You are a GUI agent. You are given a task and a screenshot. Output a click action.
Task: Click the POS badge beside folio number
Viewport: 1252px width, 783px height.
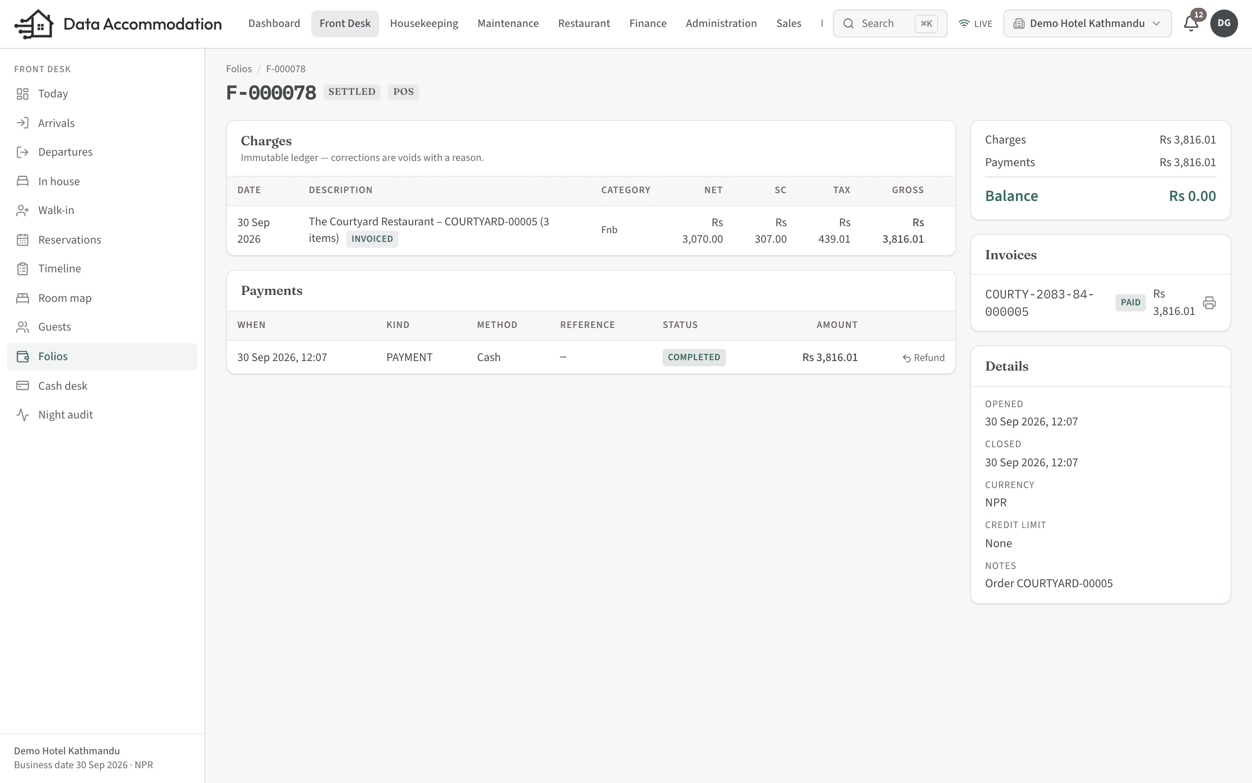pyautogui.click(x=403, y=92)
